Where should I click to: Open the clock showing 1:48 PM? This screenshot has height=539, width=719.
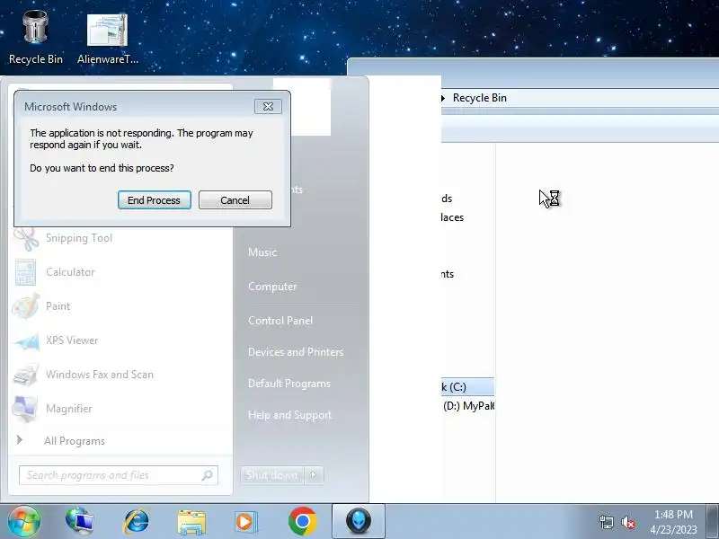click(673, 522)
